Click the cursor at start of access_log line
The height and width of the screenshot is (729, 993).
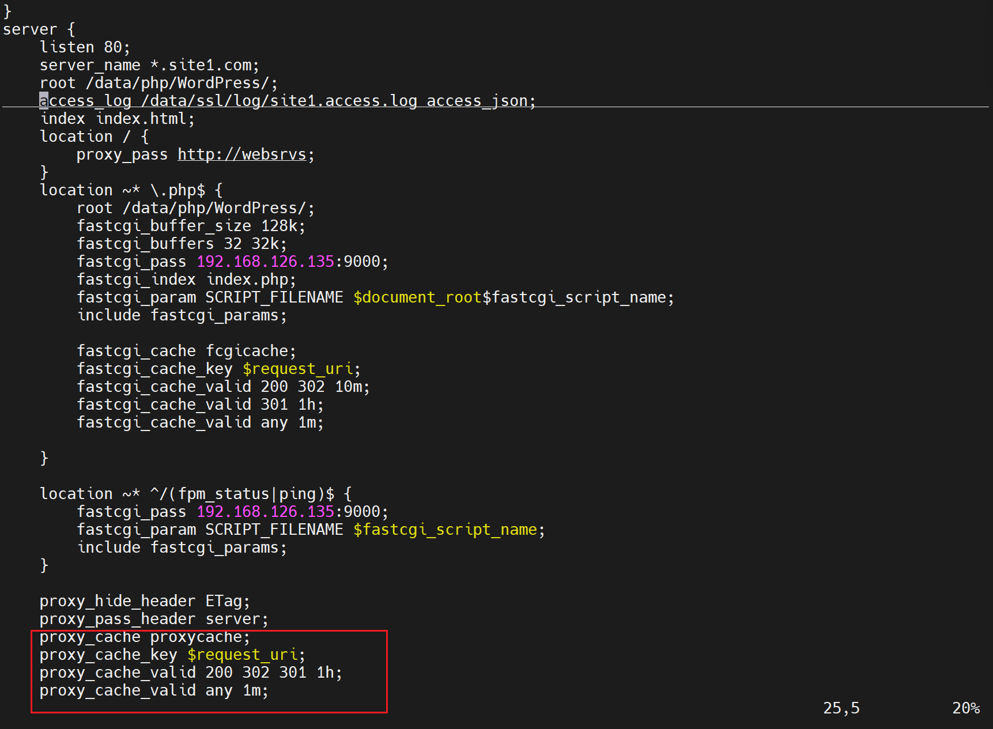[44, 101]
